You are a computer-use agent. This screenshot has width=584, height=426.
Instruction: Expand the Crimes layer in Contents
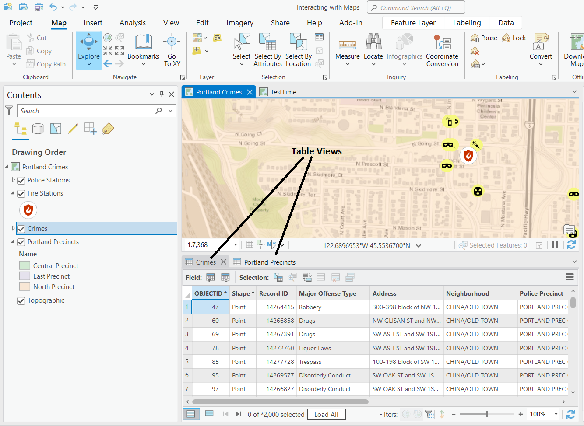pos(13,228)
